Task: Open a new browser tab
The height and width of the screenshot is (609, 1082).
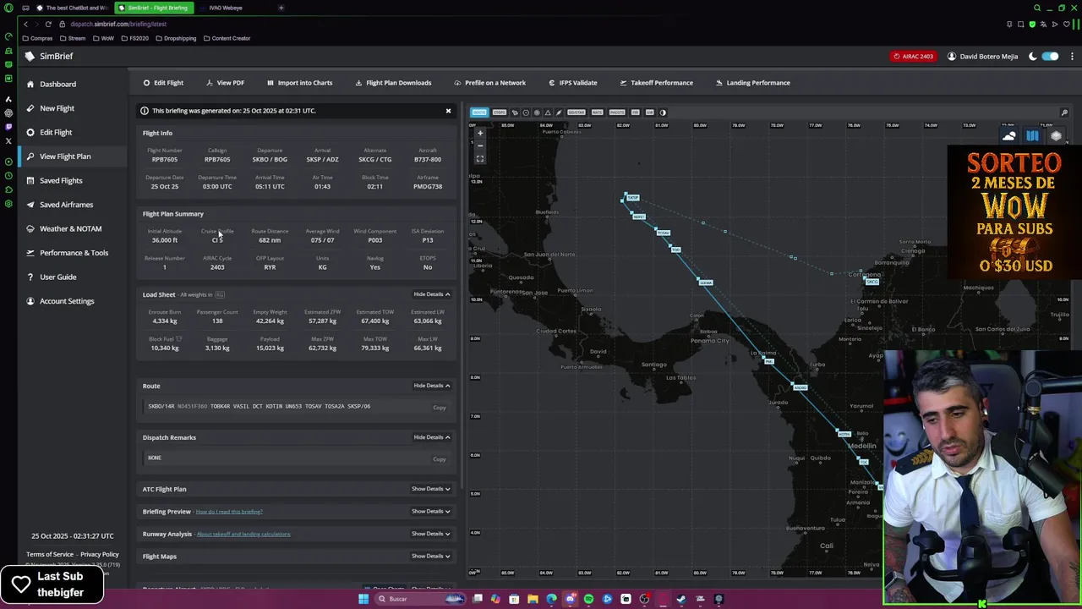Action: tap(281, 8)
